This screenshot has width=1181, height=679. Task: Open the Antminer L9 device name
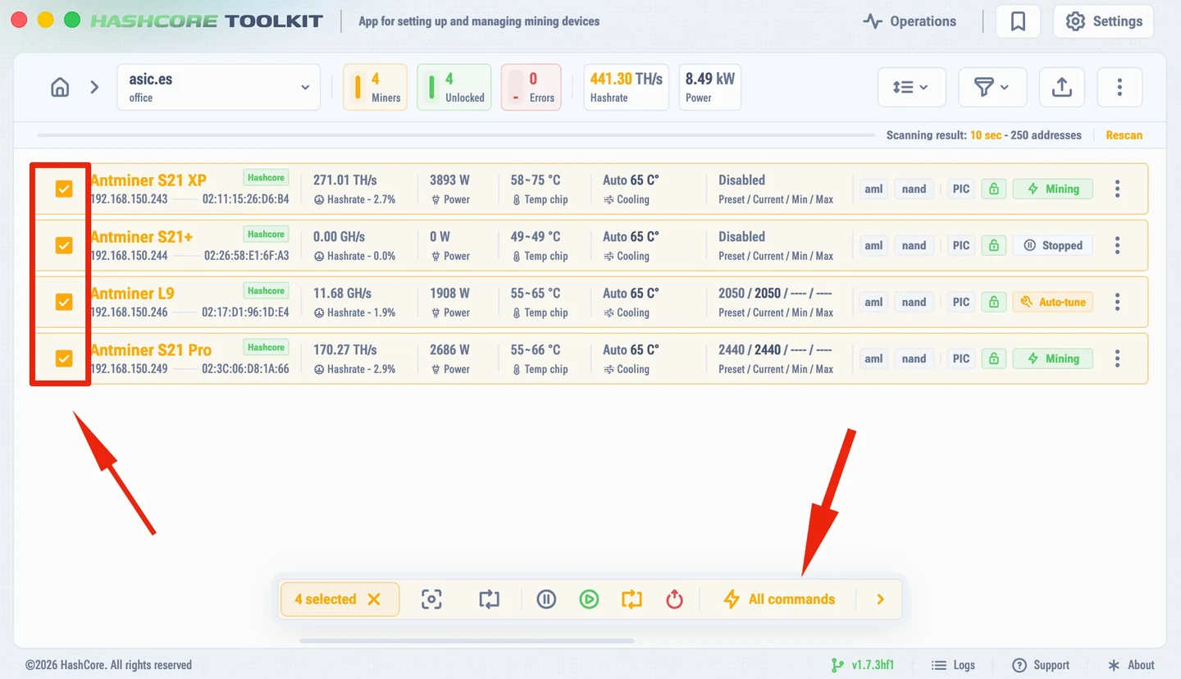tap(132, 294)
